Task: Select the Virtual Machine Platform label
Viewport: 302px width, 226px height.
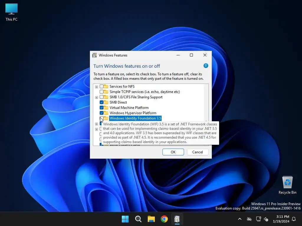Action: pos(129,108)
